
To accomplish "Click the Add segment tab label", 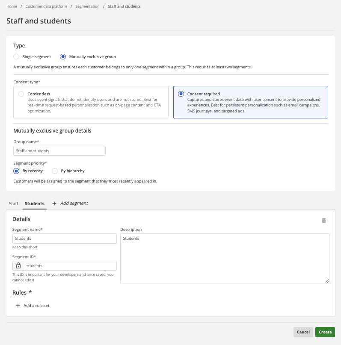I will click(74, 203).
